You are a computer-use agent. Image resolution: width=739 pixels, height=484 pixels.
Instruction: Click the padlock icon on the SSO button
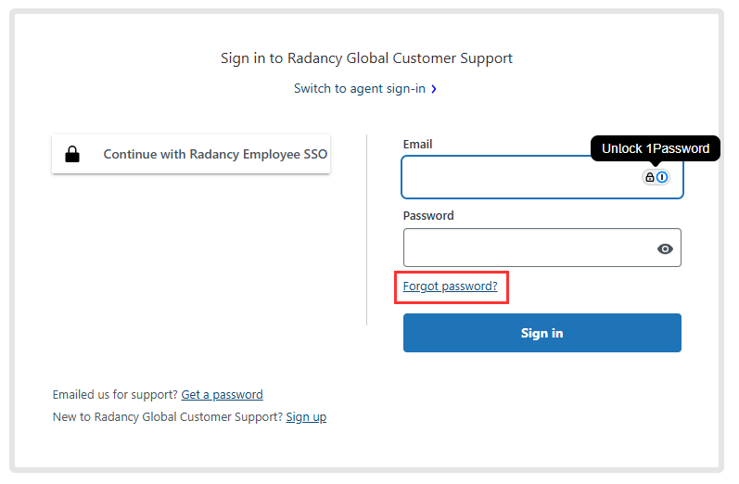(x=72, y=154)
